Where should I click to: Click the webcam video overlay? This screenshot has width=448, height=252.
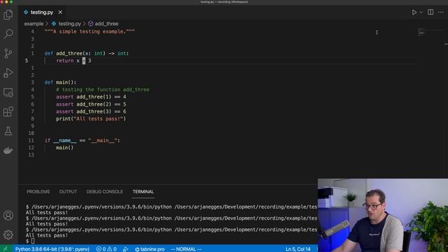(383, 215)
